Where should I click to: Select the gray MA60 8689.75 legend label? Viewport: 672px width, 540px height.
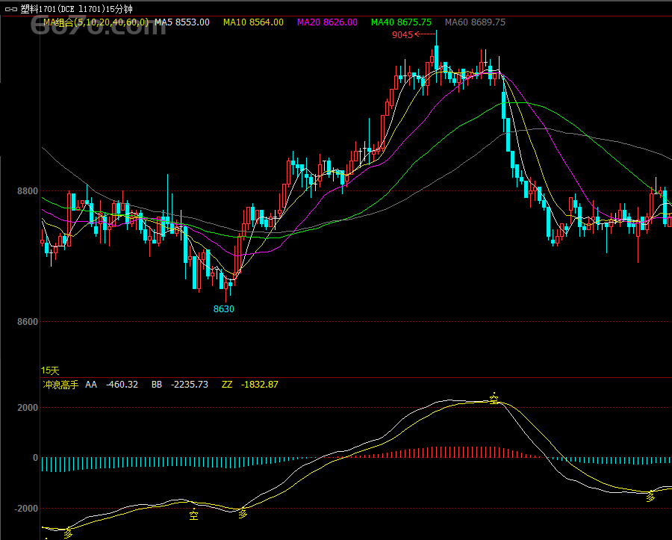click(x=475, y=22)
